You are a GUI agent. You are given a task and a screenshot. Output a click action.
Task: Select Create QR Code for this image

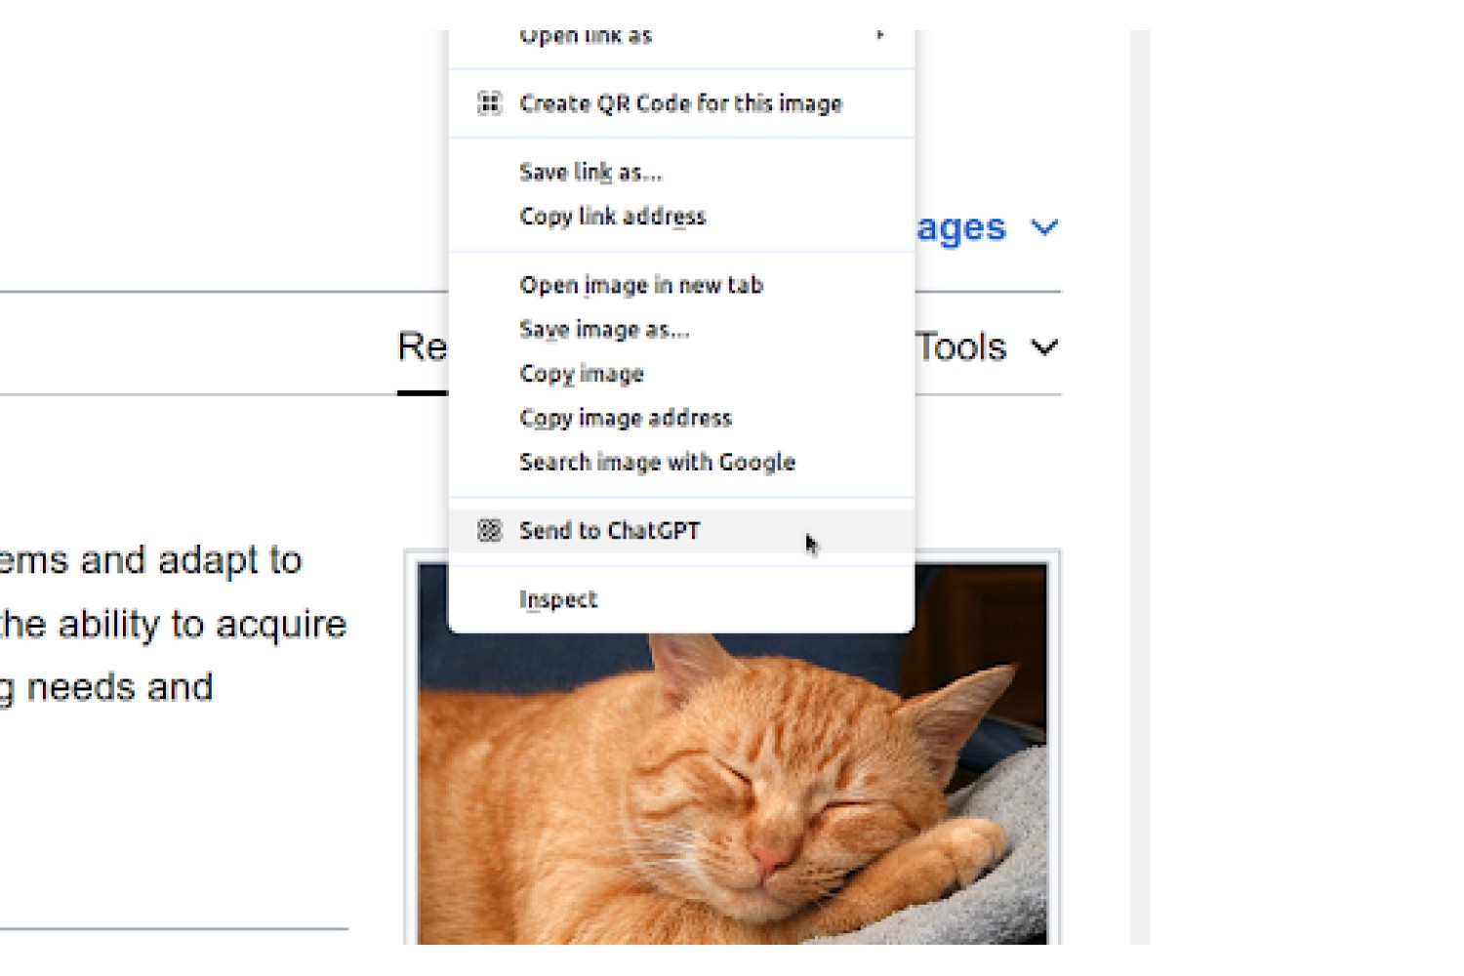pos(681,103)
